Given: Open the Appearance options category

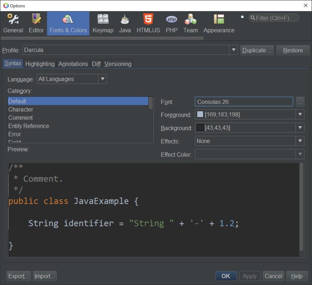Looking at the screenshot, I should point(219,23).
